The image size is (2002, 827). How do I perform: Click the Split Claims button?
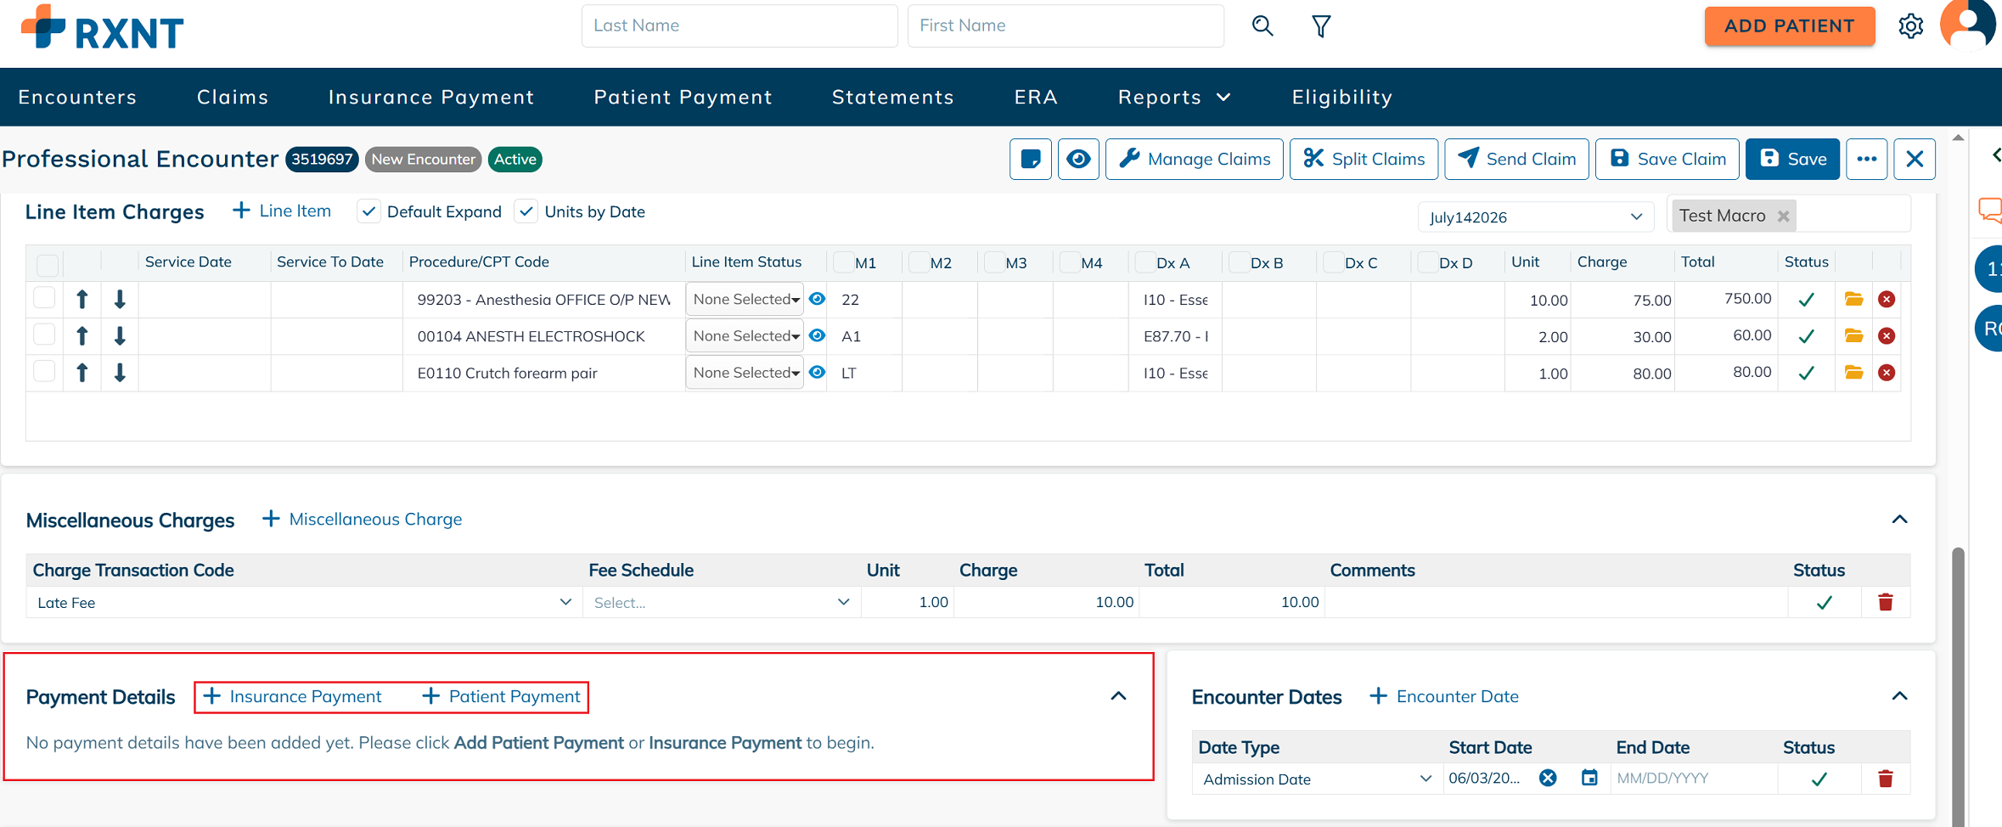1364,159
